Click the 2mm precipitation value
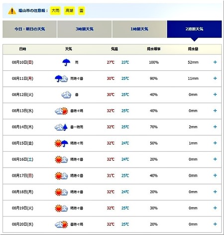This screenshot has height=235, width=224. [x=193, y=127]
